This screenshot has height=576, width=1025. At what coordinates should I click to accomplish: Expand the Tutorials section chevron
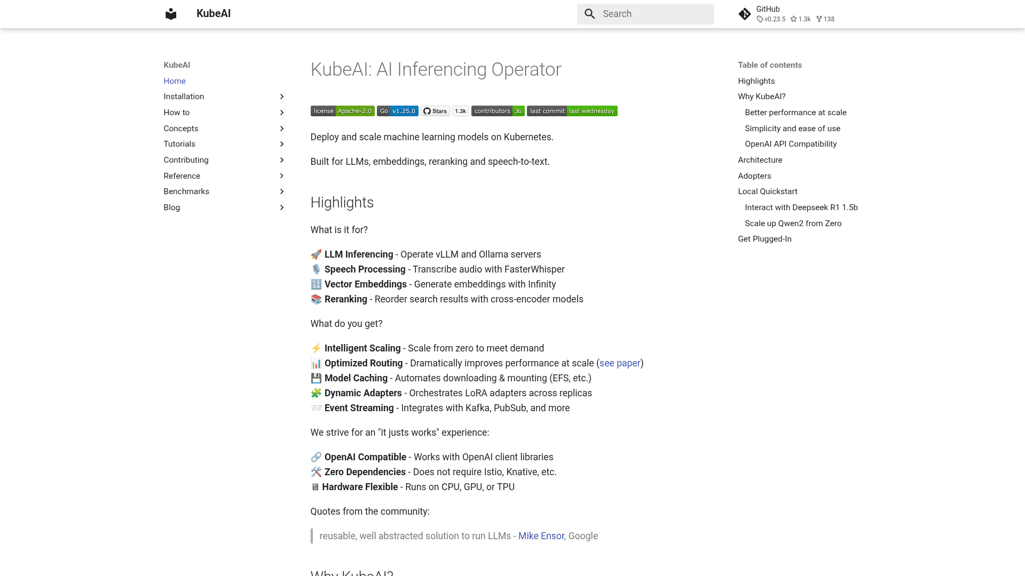(282, 144)
